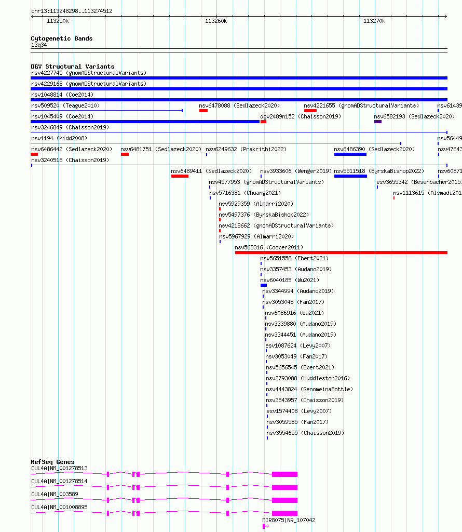Select red bar under nsv6478088
Viewport: 462px width, 532px height.
click(203, 111)
